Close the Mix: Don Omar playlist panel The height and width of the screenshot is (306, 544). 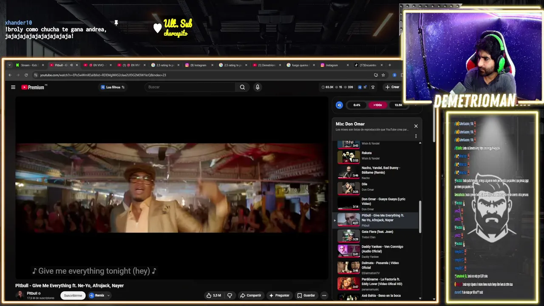(x=416, y=126)
